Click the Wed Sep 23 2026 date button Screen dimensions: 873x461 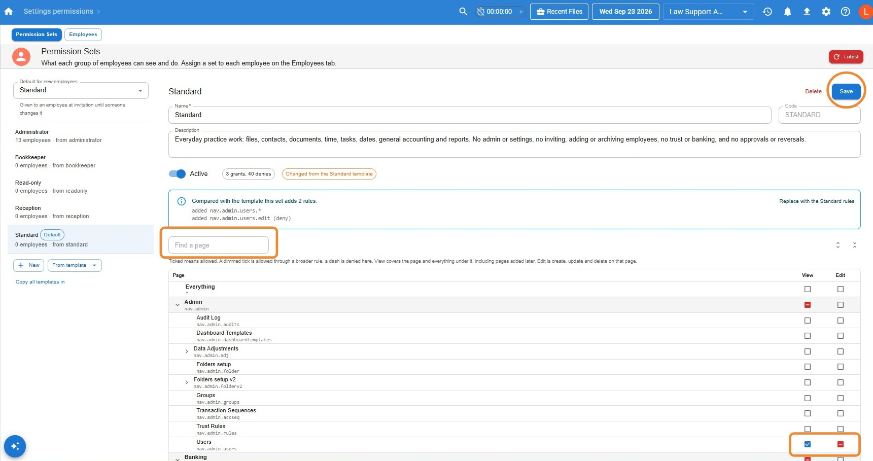pos(625,12)
